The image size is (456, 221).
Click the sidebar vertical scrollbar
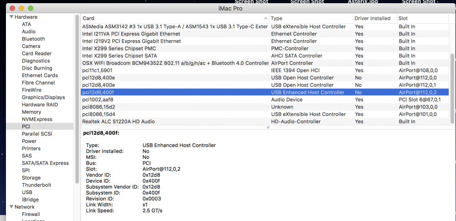click(77, 99)
